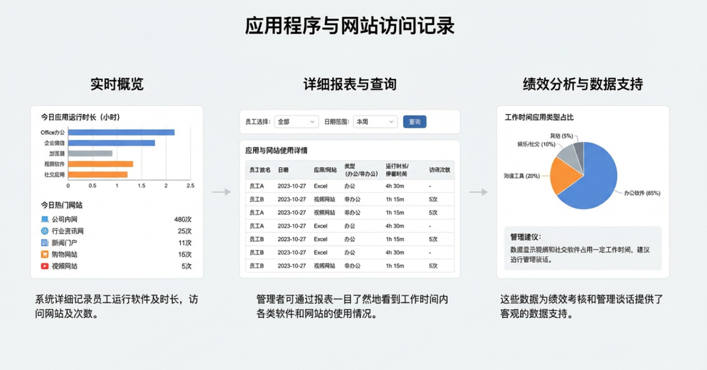Screen dimensions: 707x370
Task: Click the 日期 column header
Action: pyautogui.click(x=283, y=170)
